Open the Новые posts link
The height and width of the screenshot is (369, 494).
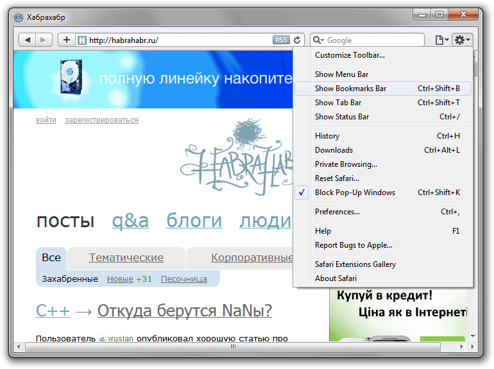click(120, 279)
